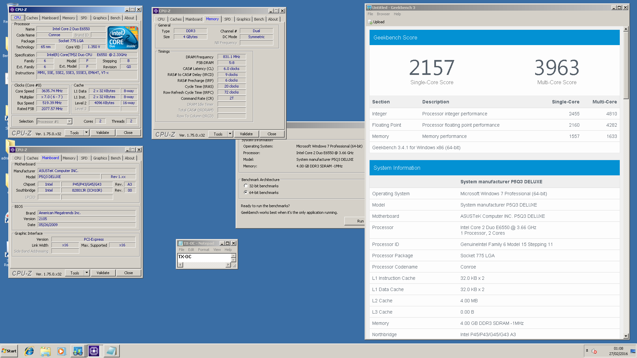Click Geekbench vertical scrollbar thumb

[626, 65]
